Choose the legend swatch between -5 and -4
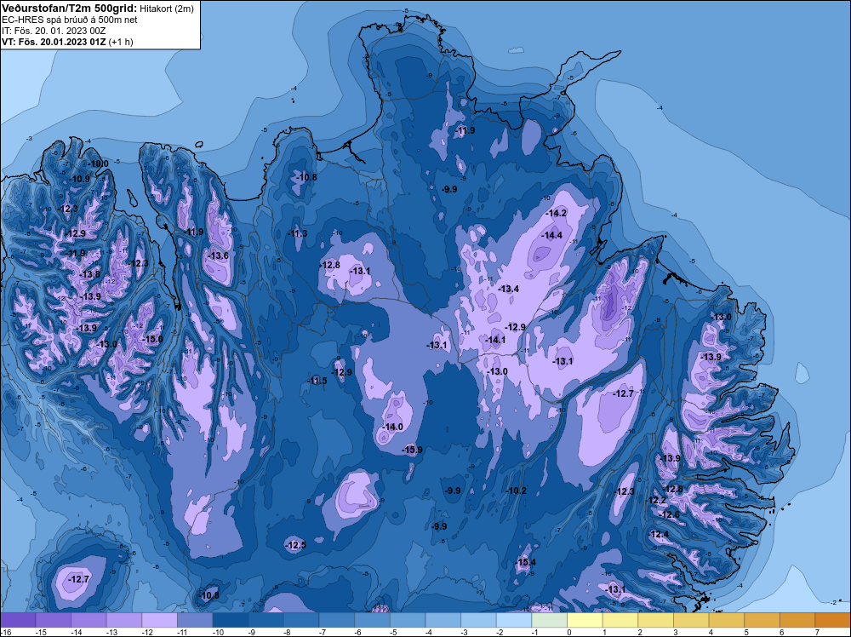This screenshot has height=637, width=851. (x=408, y=620)
